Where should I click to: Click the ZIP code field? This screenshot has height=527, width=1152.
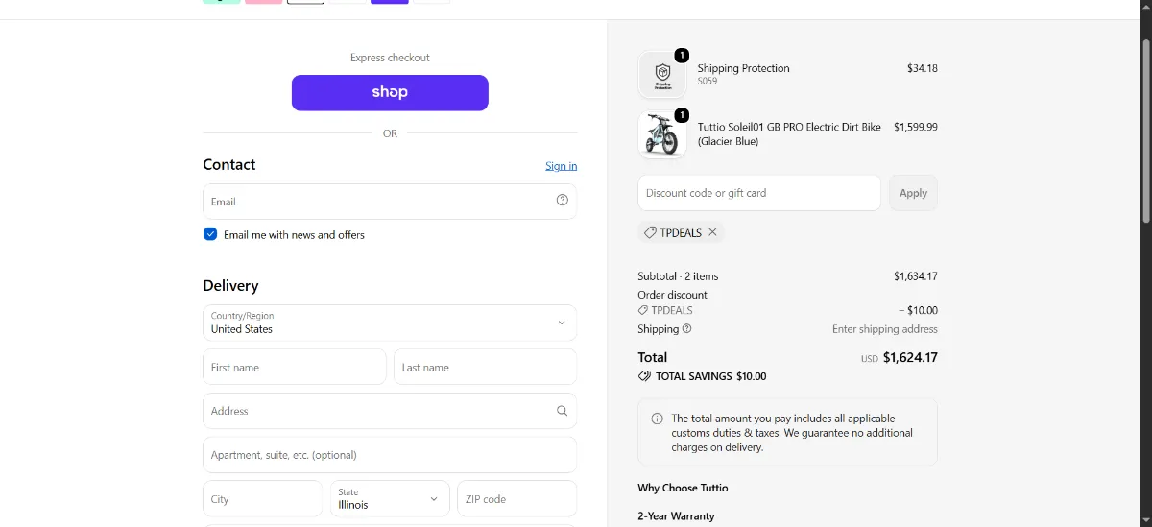click(516, 499)
